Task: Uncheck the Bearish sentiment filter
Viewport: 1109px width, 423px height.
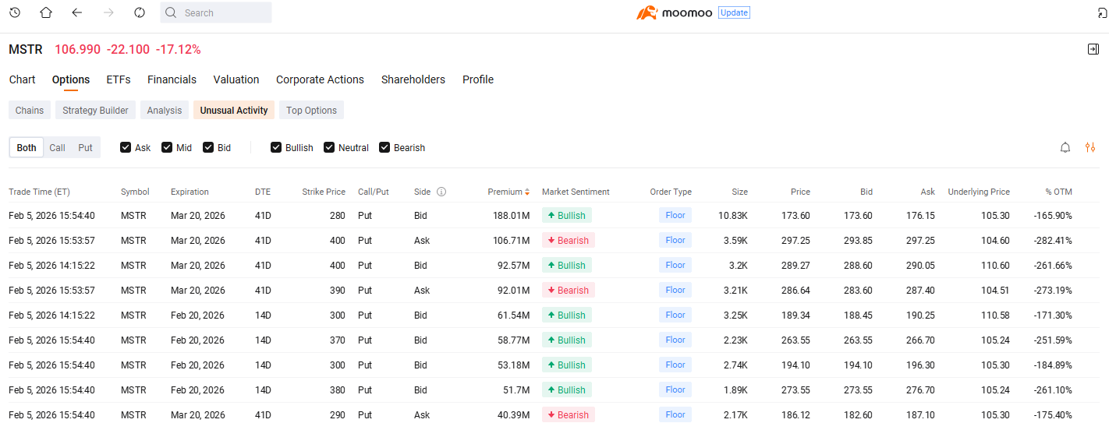Action: point(384,147)
